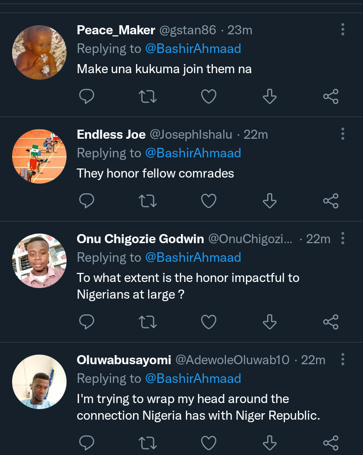The height and width of the screenshot is (455, 363).
Task: Reply to Oluwabusayomi's tweet
Action: click(x=87, y=443)
